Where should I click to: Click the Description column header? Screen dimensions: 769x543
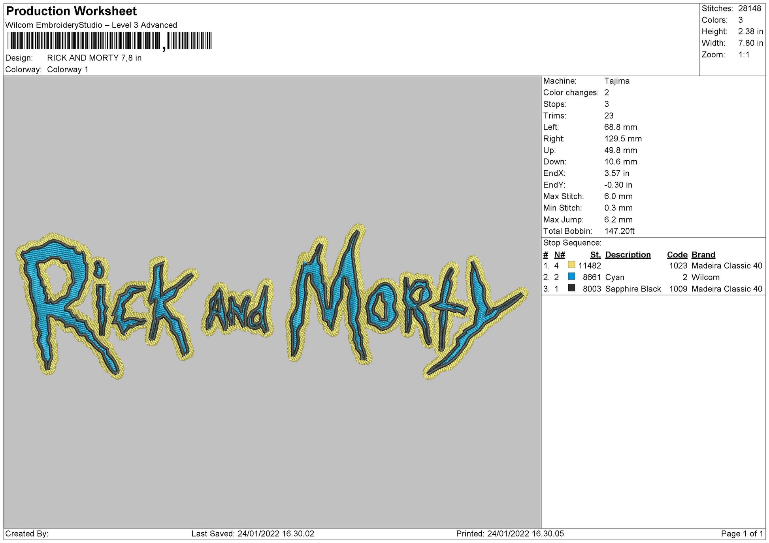[628, 255]
